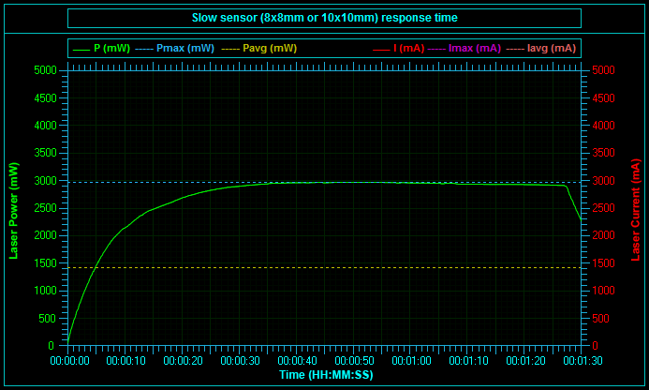The image size is (649, 390).
Task: Click the green 3500 power axis value
Action: click(x=45, y=153)
